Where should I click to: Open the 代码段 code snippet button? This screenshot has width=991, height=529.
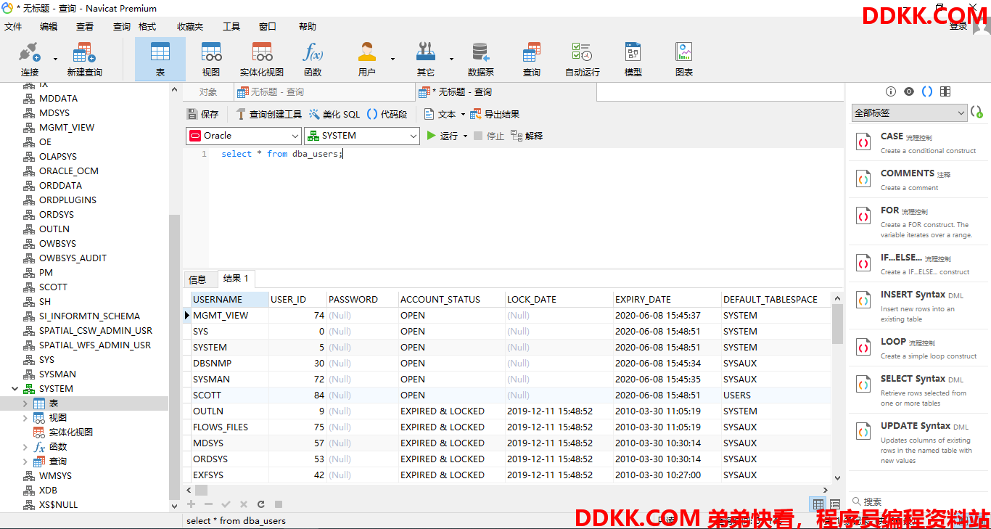click(387, 114)
